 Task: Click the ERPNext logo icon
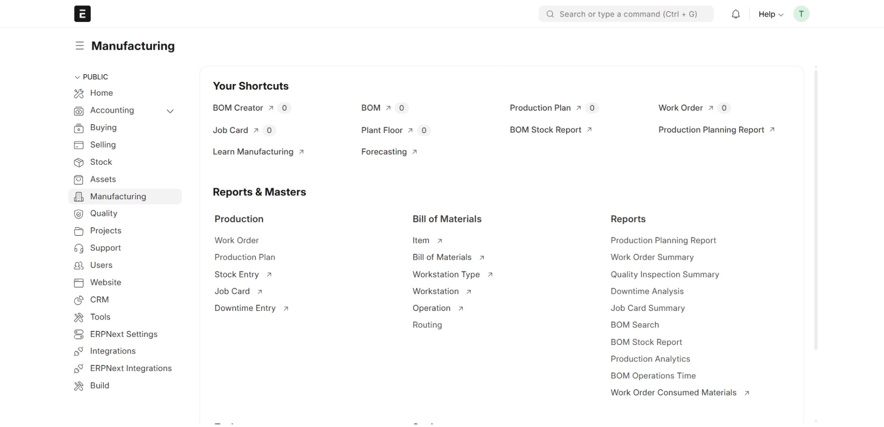[x=82, y=14]
